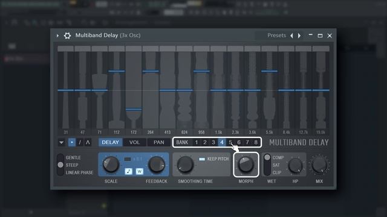Select bank 4

click(222, 142)
